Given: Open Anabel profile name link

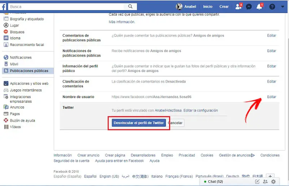Looking at the screenshot, I should (190, 7).
